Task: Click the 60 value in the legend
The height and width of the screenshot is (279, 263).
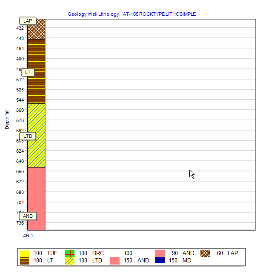Action: click(x=220, y=253)
